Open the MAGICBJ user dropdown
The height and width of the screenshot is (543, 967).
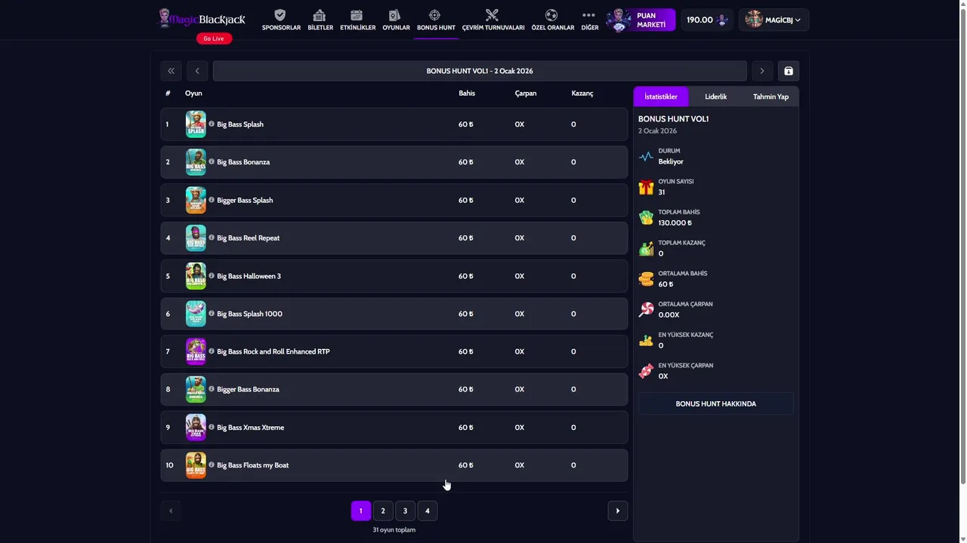[x=774, y=20]
